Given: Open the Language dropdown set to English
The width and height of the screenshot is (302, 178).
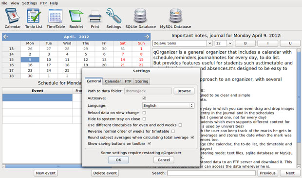Looking at the screenshot, I should [x=168, y=105].
